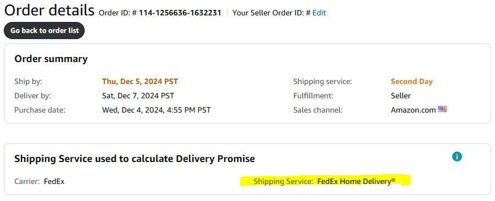Image resolution: width=495 pixels, height=201 pixels.
Task: Click the US flag icon beside Amazon.com
Action: pos(442,109)
